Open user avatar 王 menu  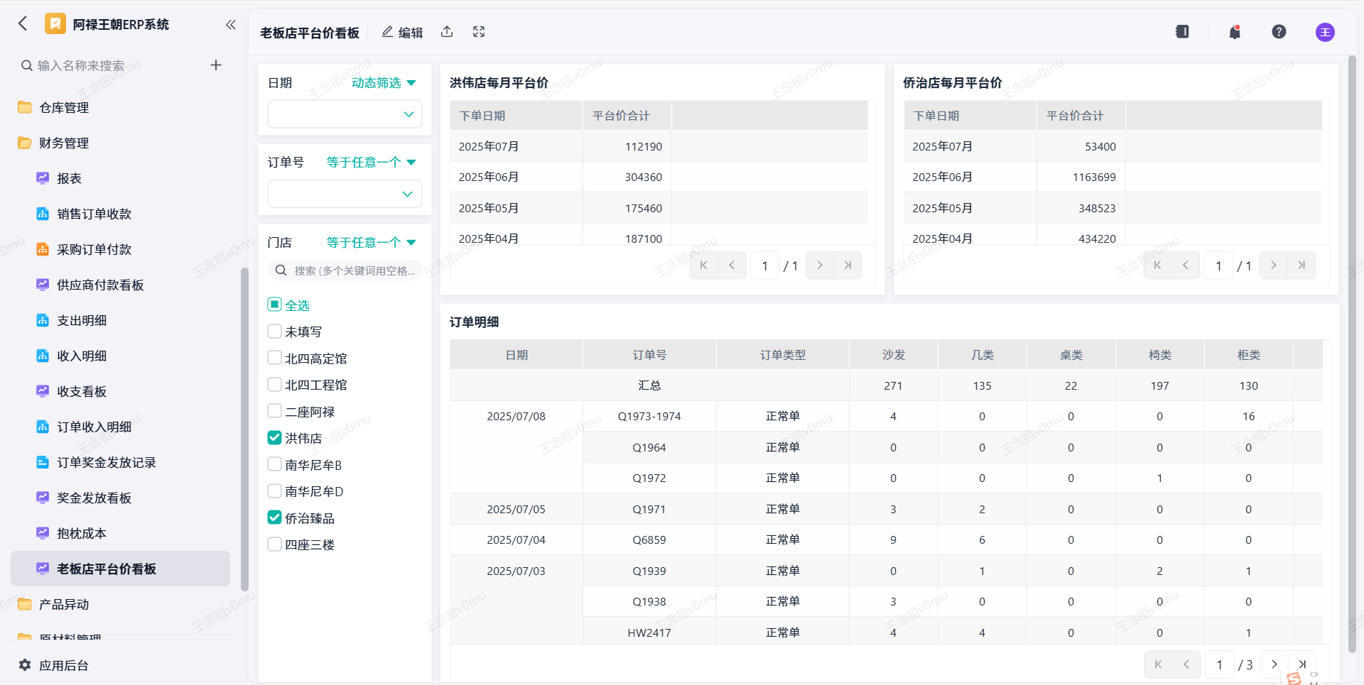pyautogui.click(x=1325, y=32)
